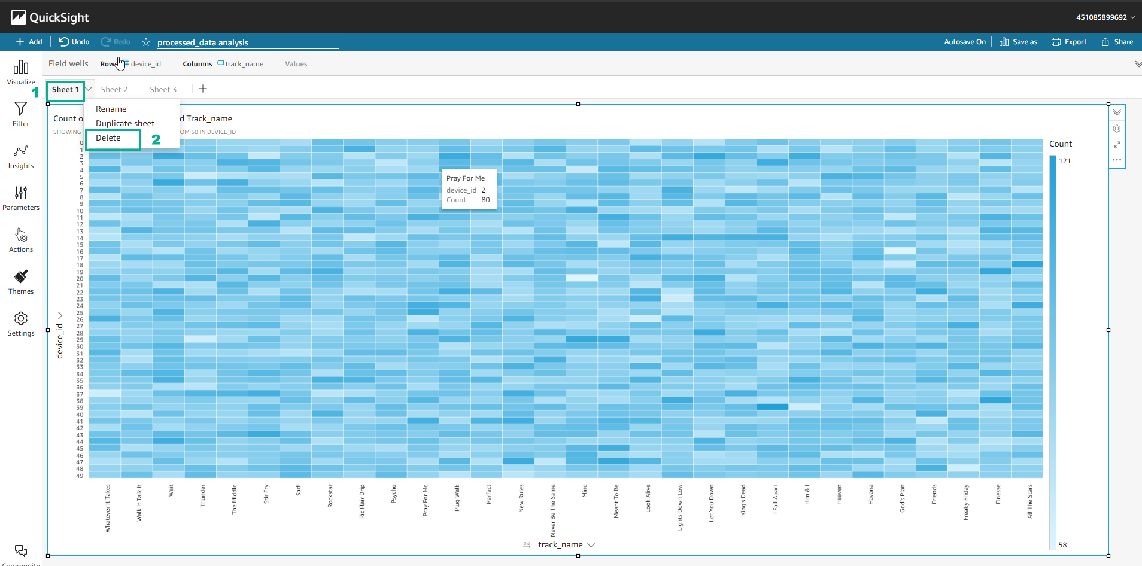This screenshot has height=566, width=1142.
Task: Switch to Sheet 3 tab
Action: pos(163,89)
